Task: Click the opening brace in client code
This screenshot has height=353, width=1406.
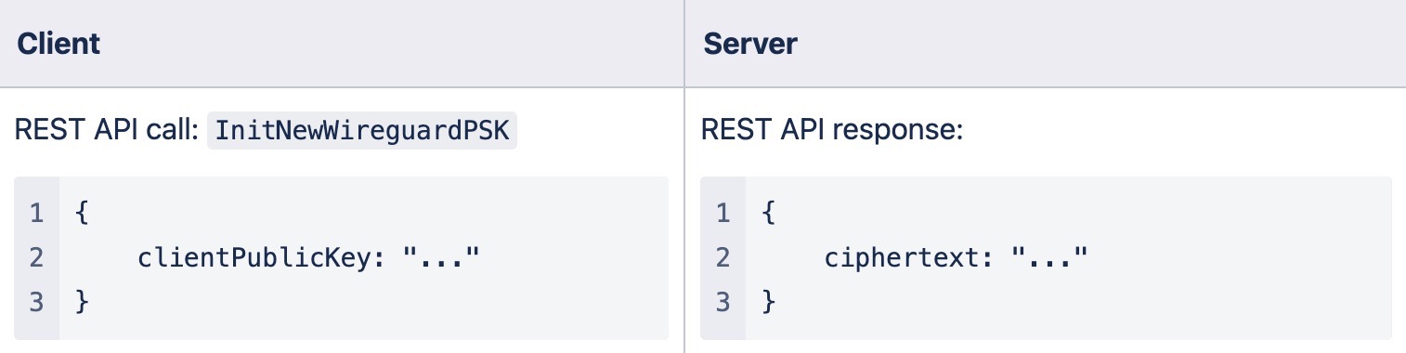Action: (x=82, y=214)
